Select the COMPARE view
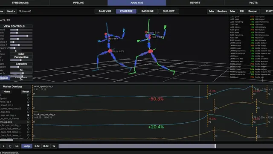 click(126, 11)
